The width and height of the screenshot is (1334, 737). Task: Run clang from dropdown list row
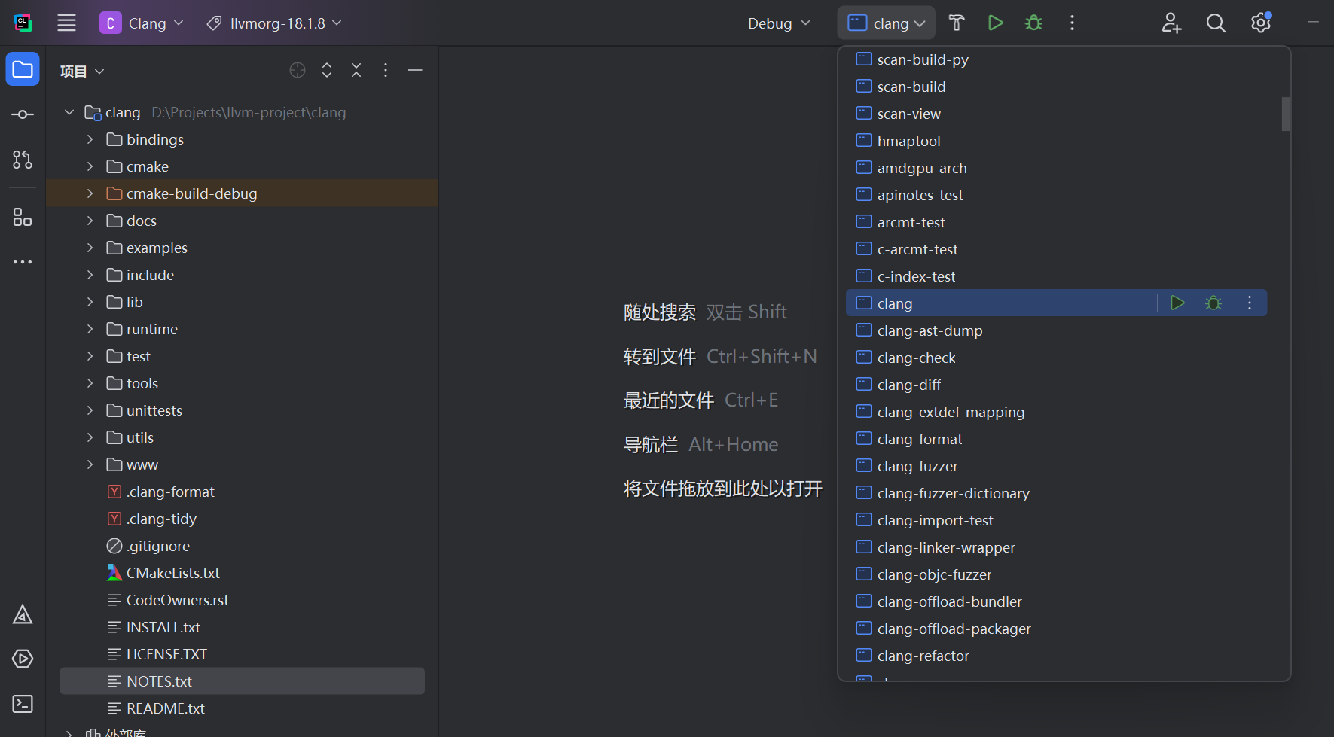tap(1177, 303)
